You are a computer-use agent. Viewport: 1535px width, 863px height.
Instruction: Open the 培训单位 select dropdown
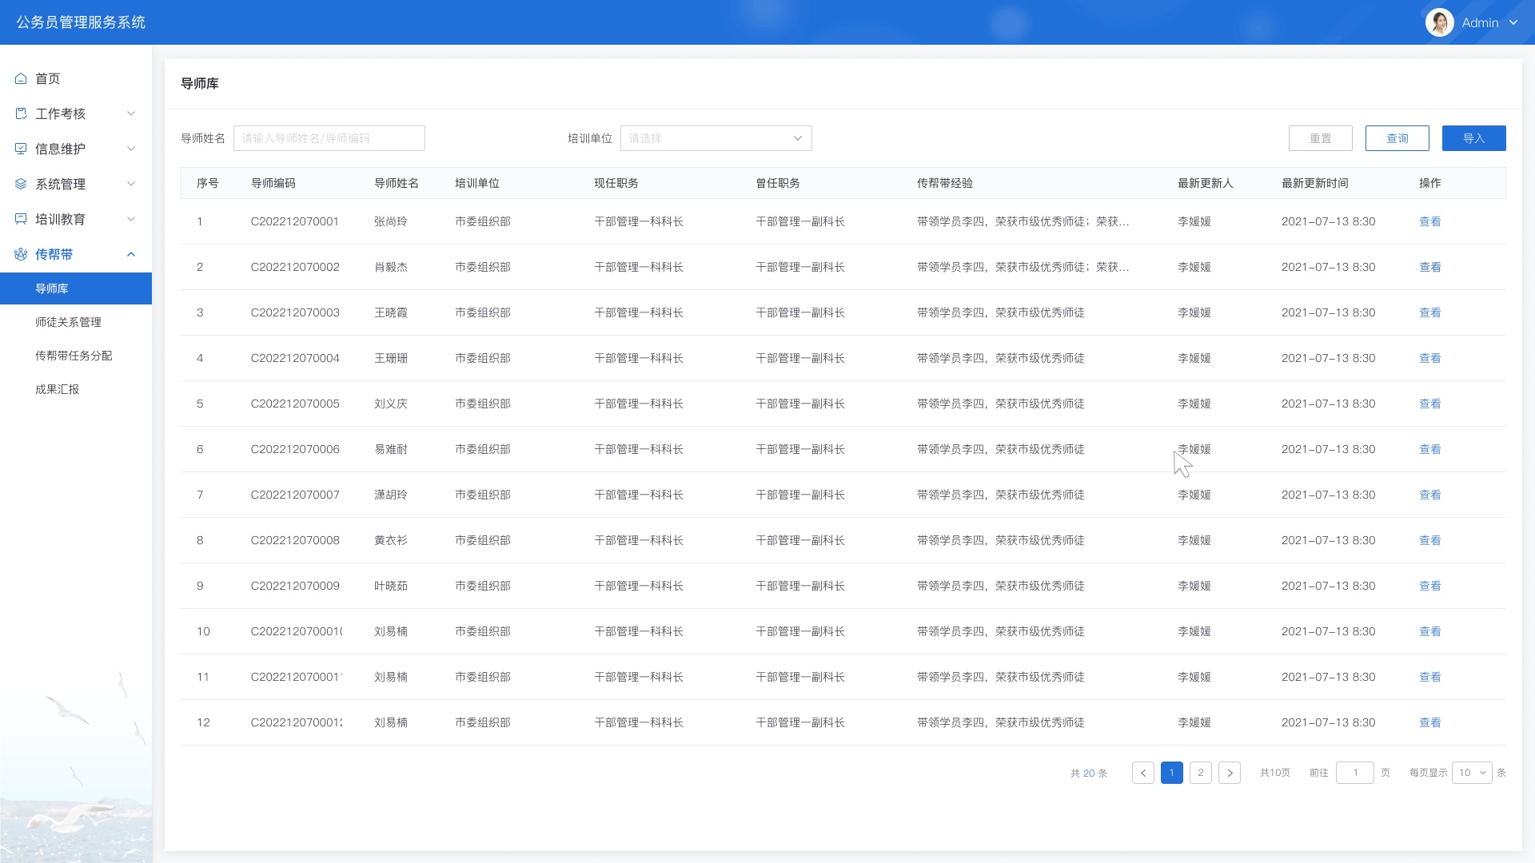pyautogui.click(x=716, y=138)
